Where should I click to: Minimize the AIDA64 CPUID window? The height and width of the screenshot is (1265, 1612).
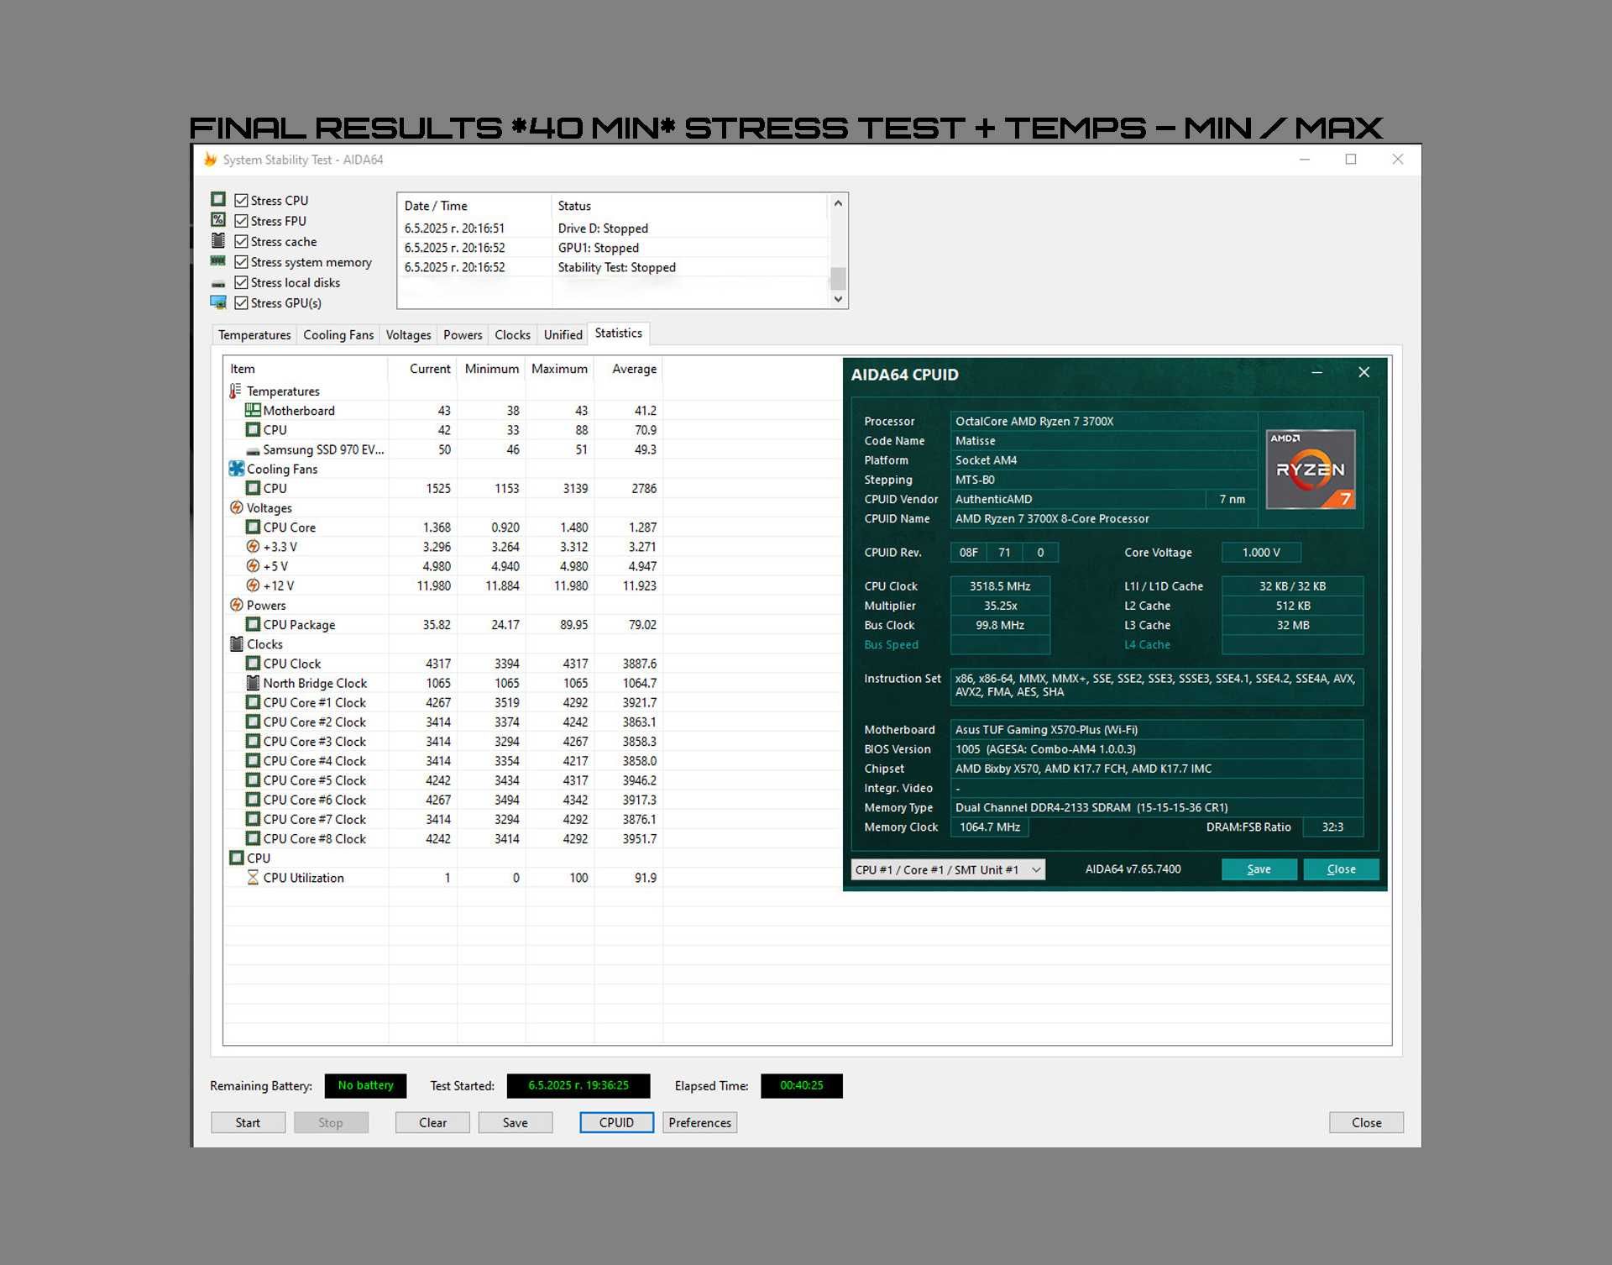1316,372
